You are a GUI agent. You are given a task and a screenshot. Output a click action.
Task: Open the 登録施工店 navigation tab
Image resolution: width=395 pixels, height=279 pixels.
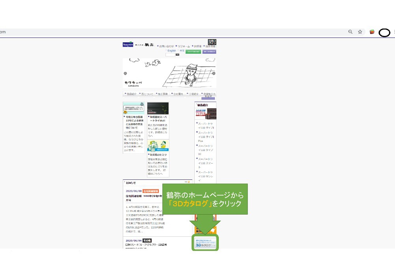(209, 95)
